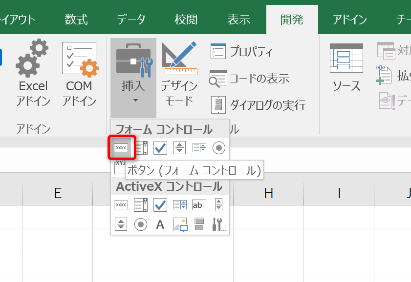
Task: Switch to the データ tab
Action: coord(131,20)
